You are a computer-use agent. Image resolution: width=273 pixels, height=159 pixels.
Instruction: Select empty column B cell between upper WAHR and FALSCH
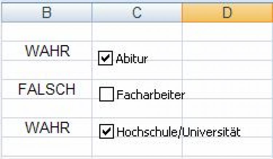tap(46, 70)
